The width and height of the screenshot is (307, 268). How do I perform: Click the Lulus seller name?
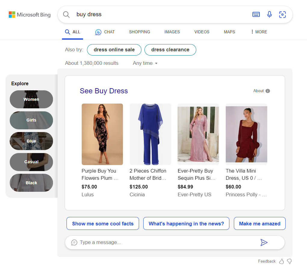click(88, 194)
